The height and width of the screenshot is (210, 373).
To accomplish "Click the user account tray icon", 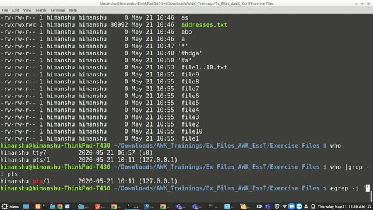I will (x=306, y=206).
